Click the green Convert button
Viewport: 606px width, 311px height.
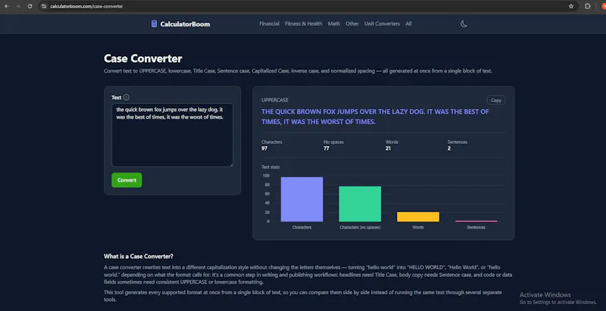(127, 180)
